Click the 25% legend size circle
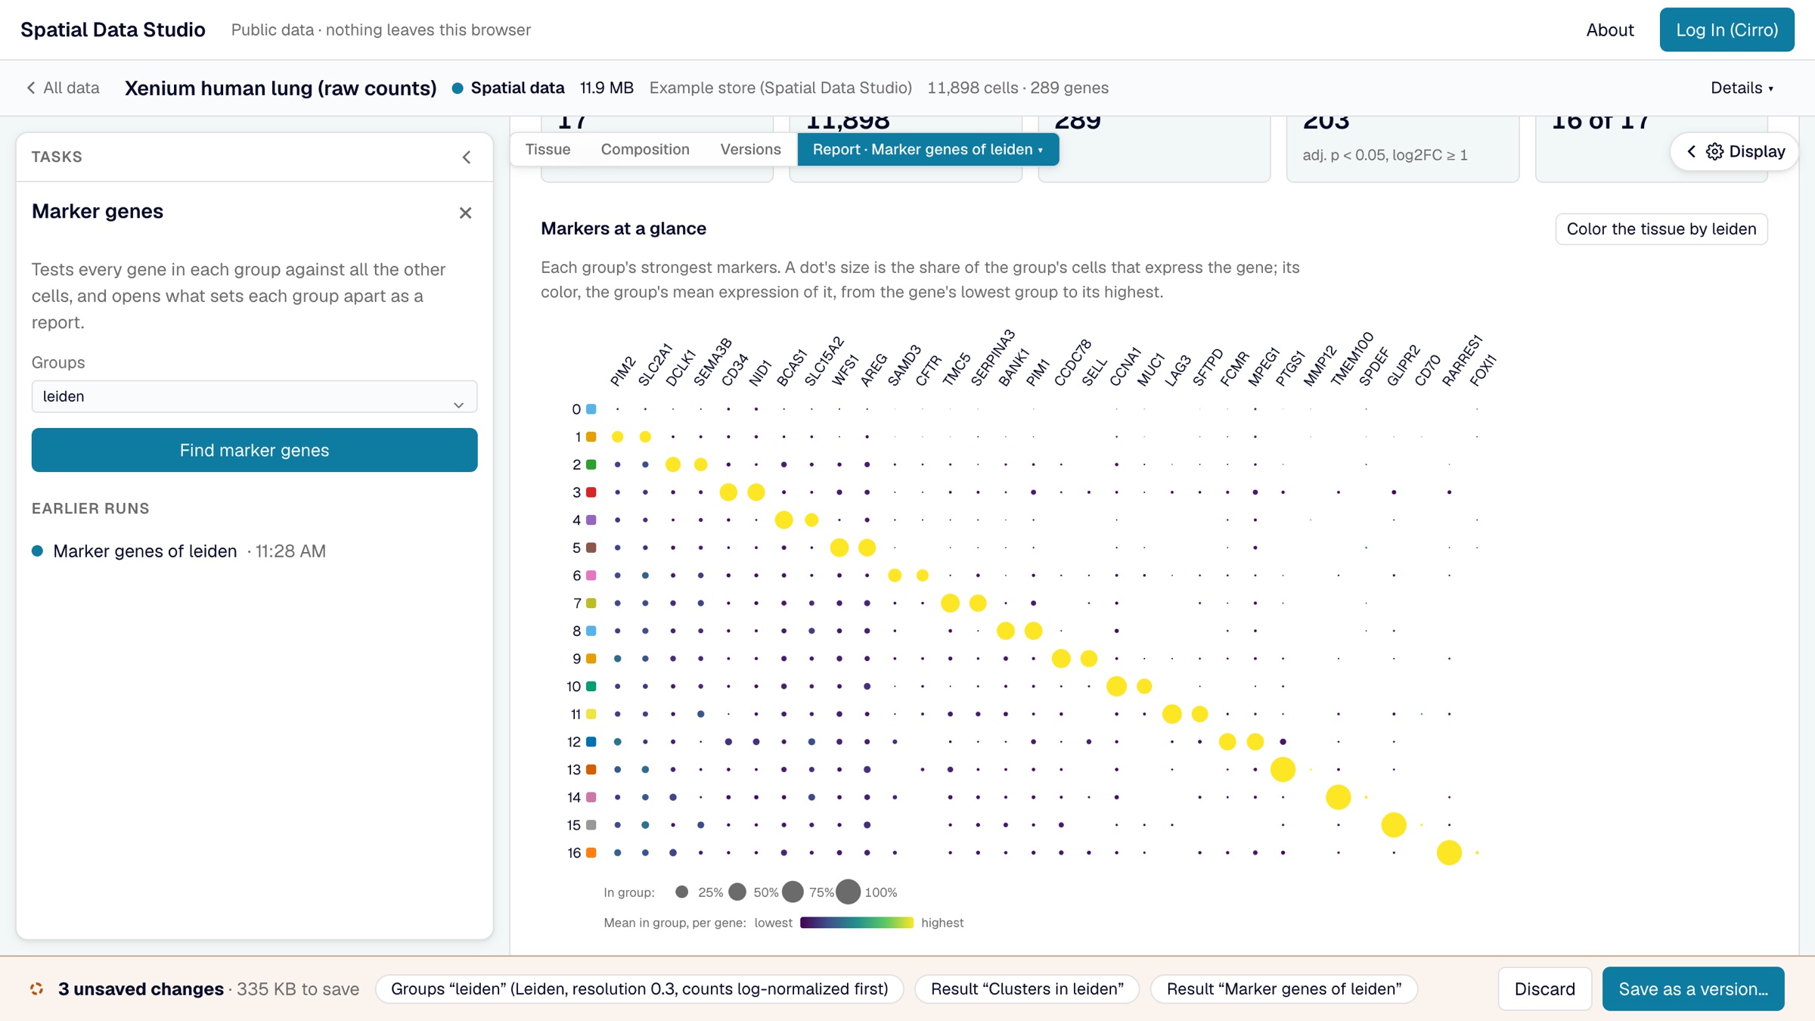 [x=681, y=892]
